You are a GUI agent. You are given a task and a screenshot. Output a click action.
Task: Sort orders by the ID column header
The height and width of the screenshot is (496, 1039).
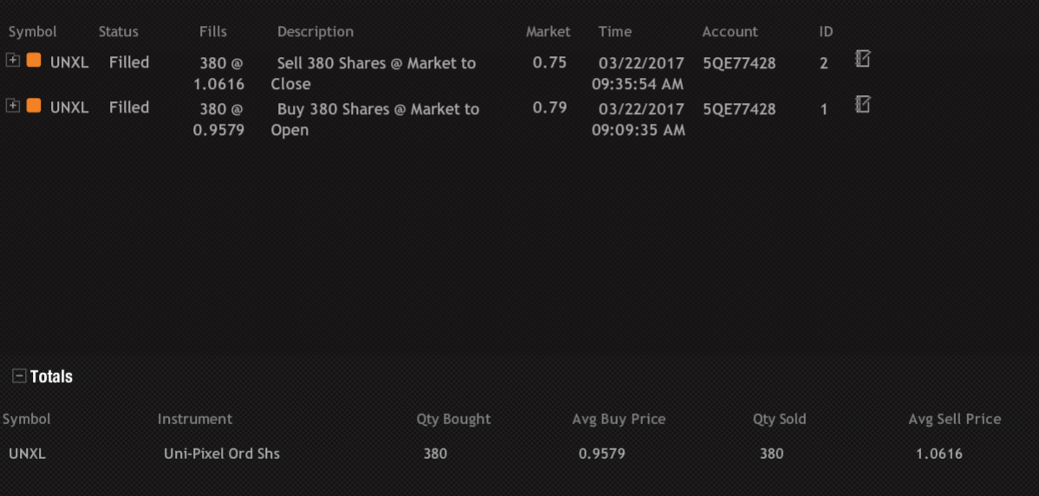[x=826, y=31]
